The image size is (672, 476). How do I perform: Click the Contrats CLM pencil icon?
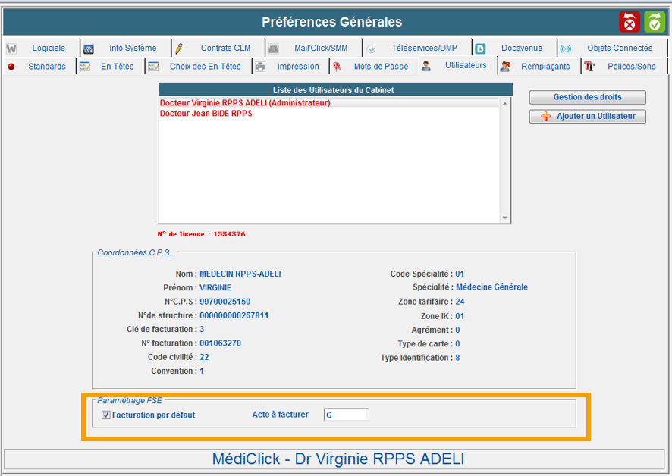[x=180, y=49]
